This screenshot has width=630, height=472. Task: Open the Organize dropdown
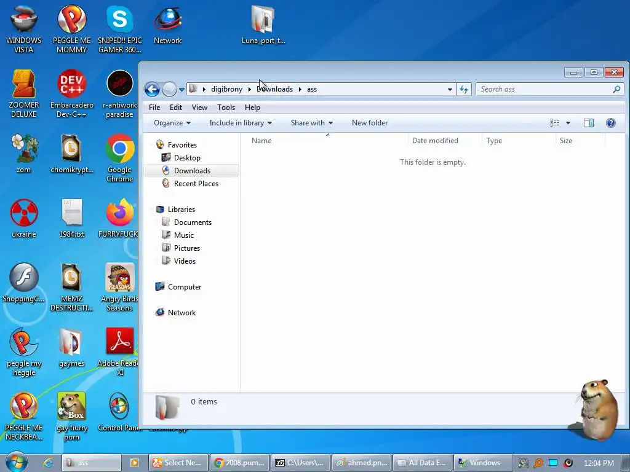(172, 123)
